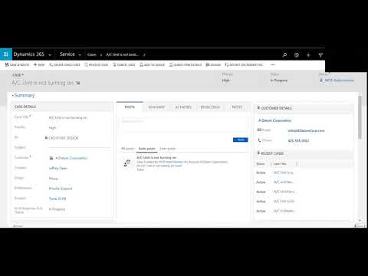The image size is (368, 276).
Task: Click the Case Title field value
Action: 68,117
